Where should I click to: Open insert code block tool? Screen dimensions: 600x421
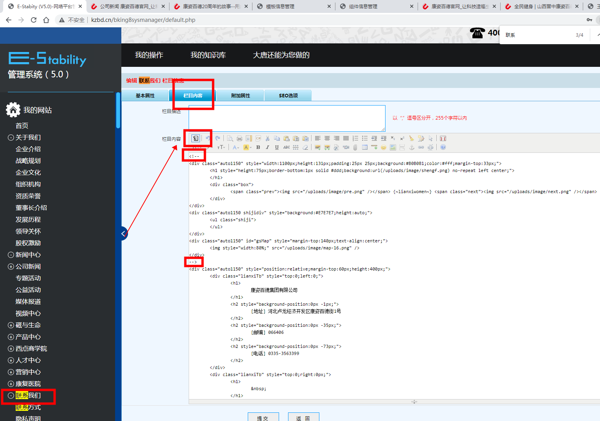pyautogui.click(x=258, y=138)
